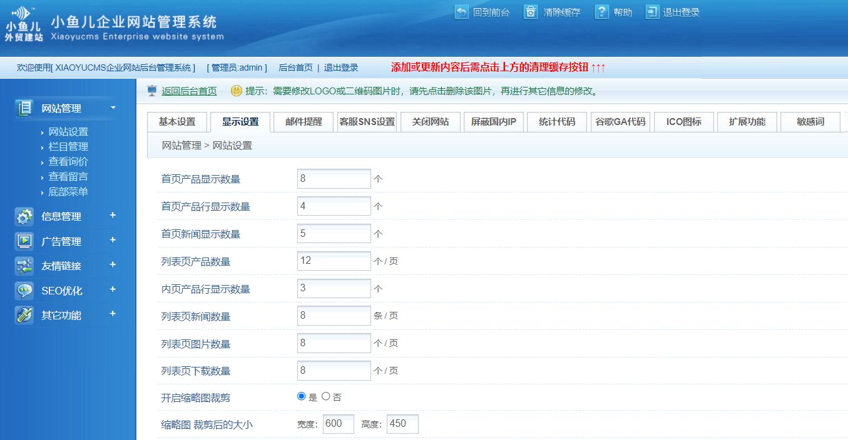Click the 首页产品显示数量 input field

[334, 179]
